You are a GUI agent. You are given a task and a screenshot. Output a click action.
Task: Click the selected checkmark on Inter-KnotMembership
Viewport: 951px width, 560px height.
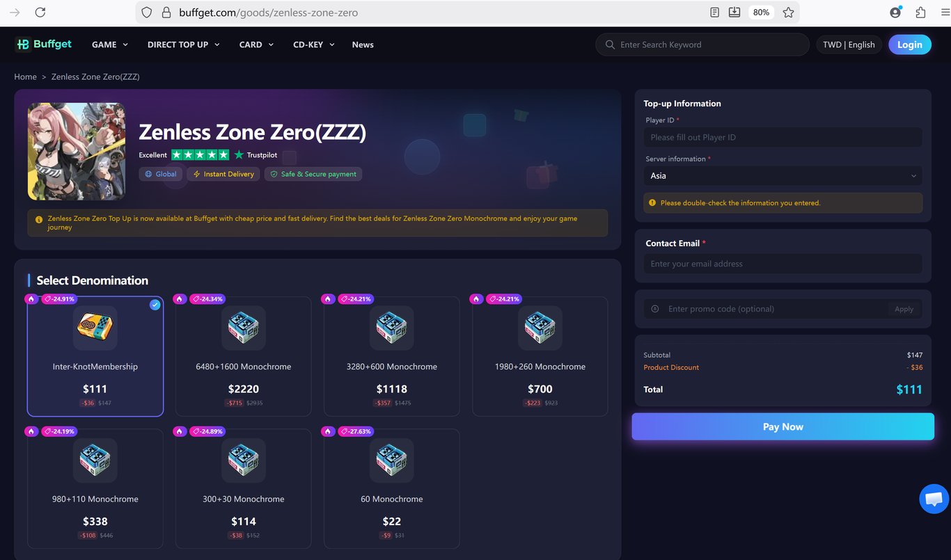point(155,305)
